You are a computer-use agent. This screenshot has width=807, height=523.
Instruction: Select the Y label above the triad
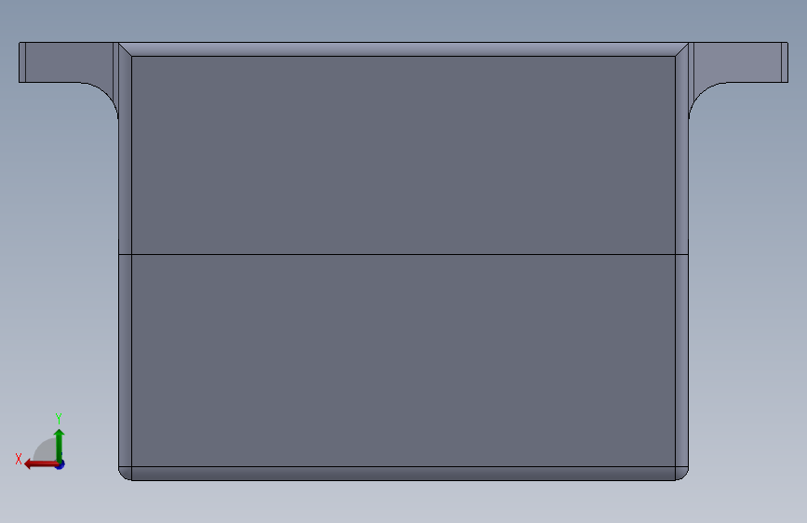click(59, 418)
